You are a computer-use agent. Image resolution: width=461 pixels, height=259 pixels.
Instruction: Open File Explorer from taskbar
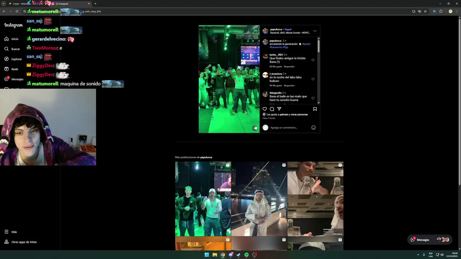click(215, 255)
